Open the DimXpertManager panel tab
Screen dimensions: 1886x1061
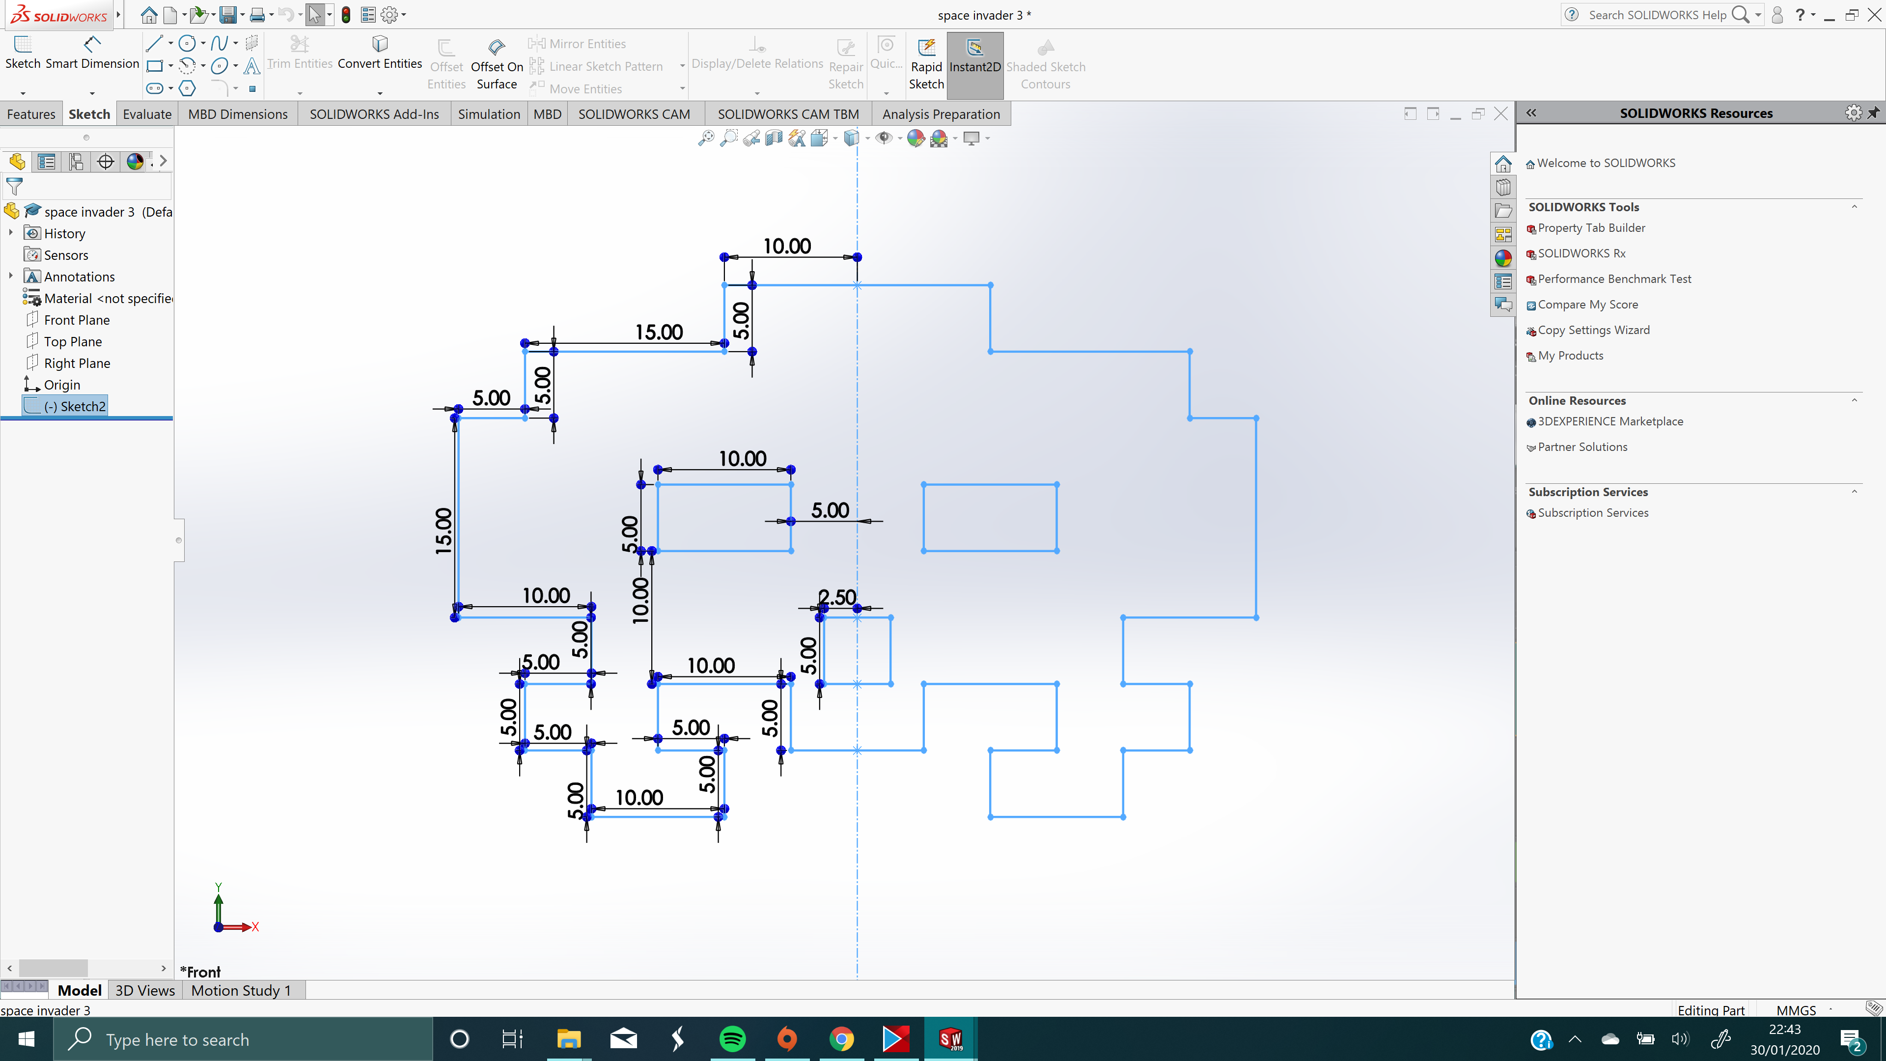click(x=106, y=161)
